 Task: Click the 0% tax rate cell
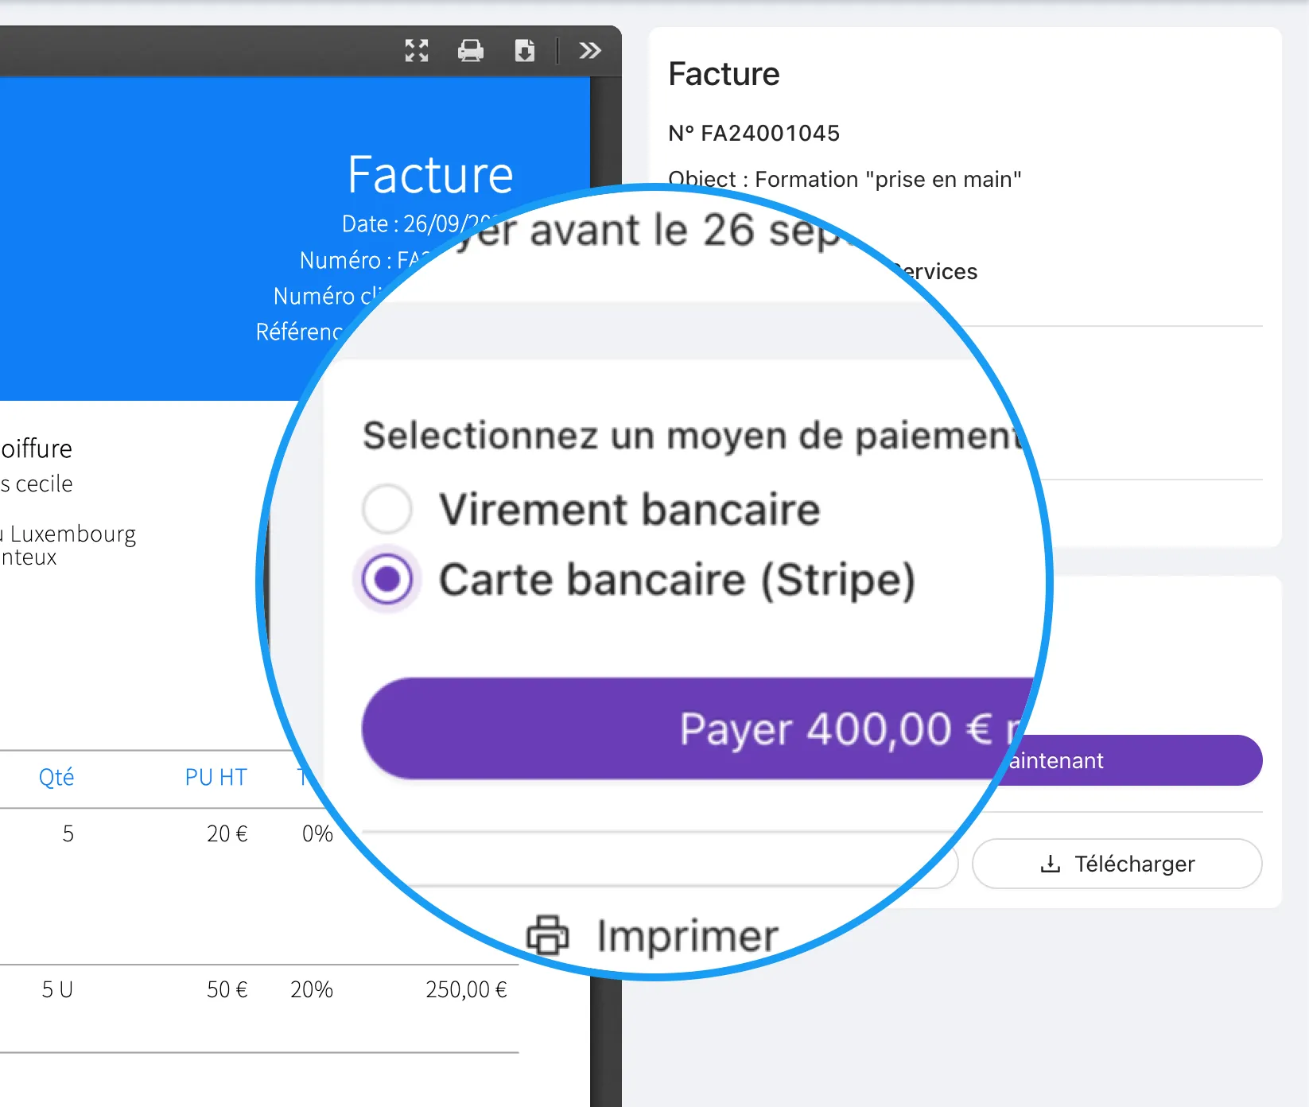[317, 833]
